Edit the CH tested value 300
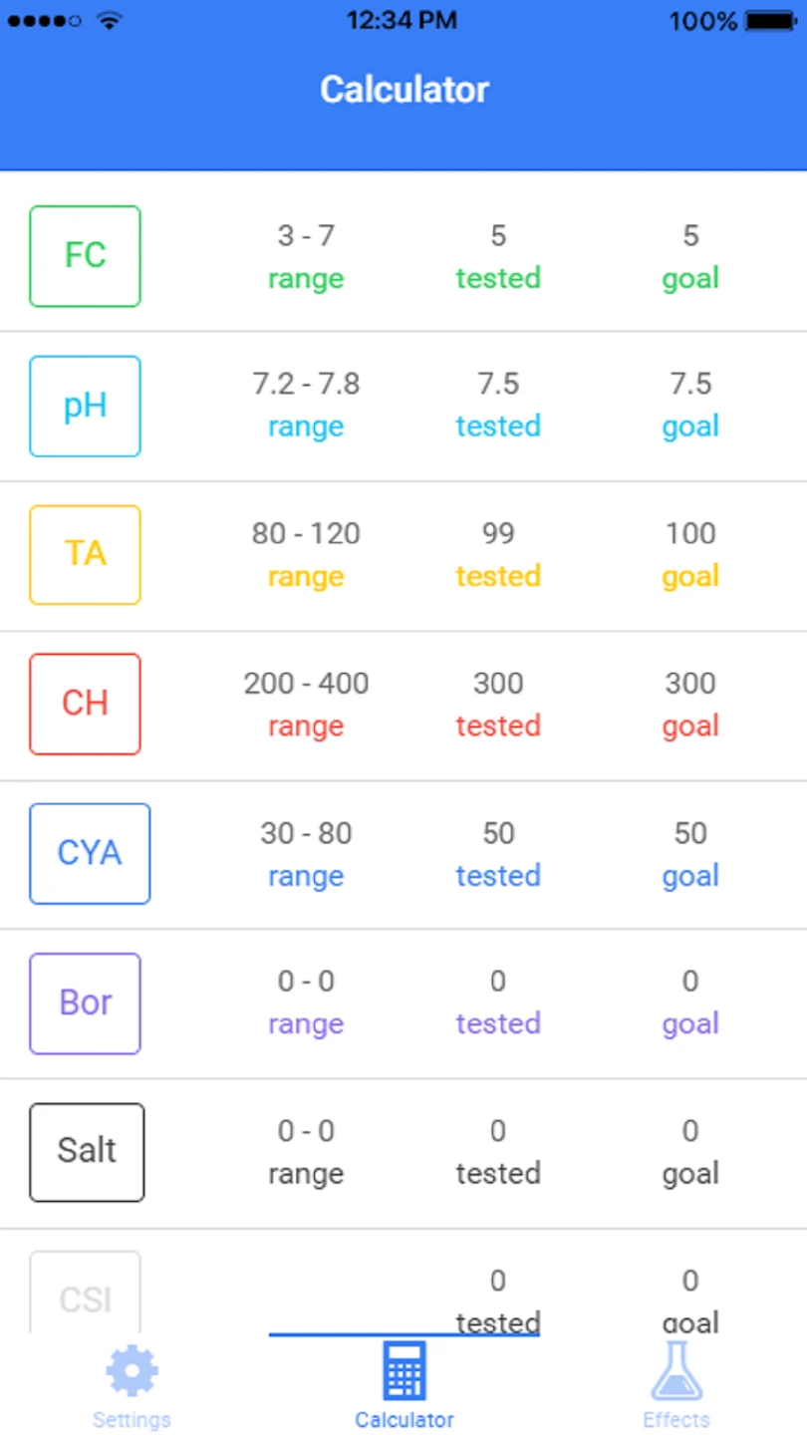807x1435 pixels. pos(498,684)
